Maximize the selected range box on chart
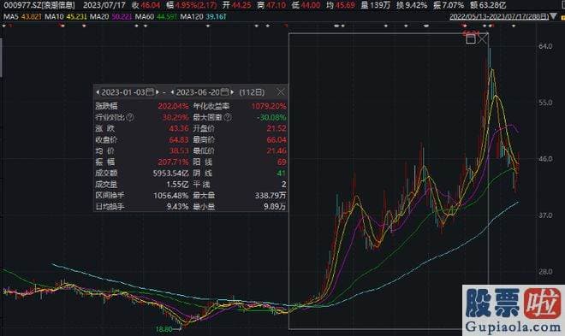Screen dimensions: 565x336 click(x=470, y=39)
